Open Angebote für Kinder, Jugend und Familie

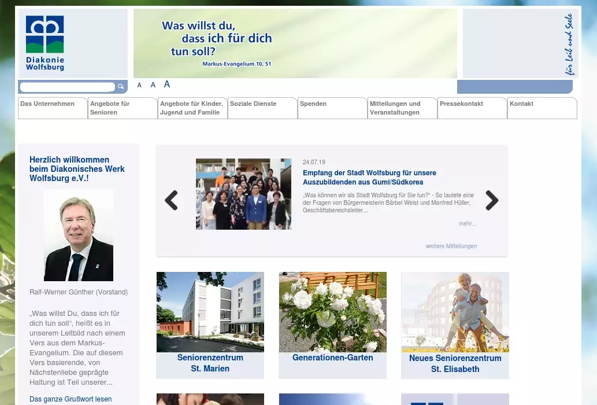point(191,108)
